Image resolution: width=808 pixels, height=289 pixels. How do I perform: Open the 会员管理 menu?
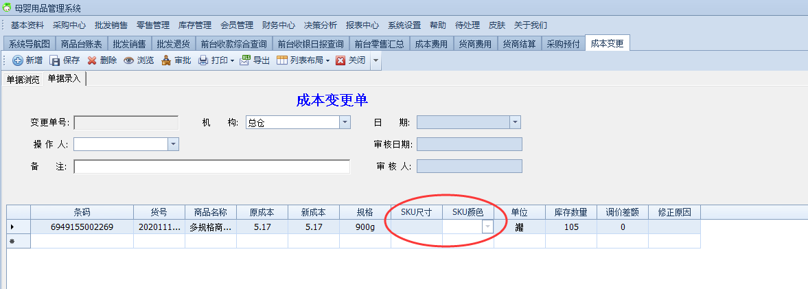(x=237, y=25)
